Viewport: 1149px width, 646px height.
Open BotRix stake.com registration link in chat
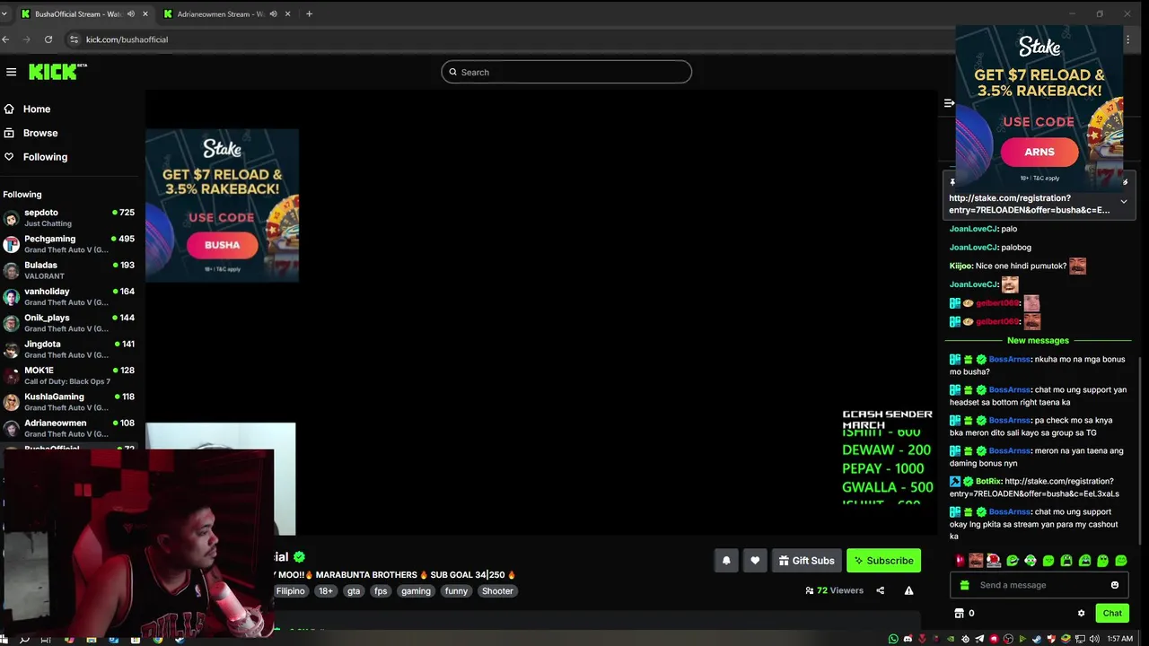click(1034, 487)
